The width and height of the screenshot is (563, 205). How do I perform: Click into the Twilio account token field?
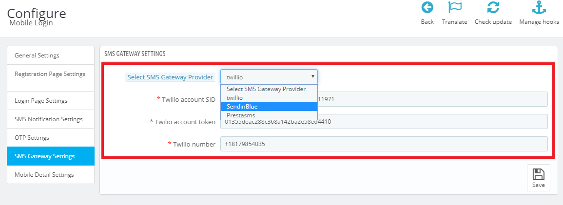[x=384, y=122]
